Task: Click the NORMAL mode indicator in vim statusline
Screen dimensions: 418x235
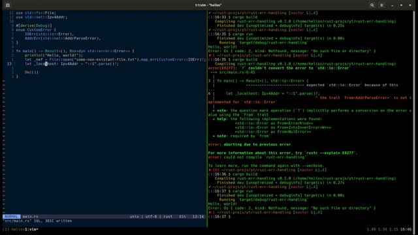Action: click(x=12, y=217)
